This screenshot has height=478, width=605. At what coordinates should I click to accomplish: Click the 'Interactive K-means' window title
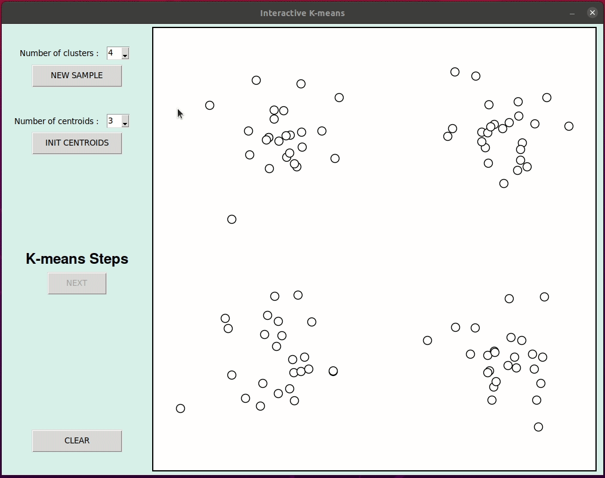coord(302,13)
